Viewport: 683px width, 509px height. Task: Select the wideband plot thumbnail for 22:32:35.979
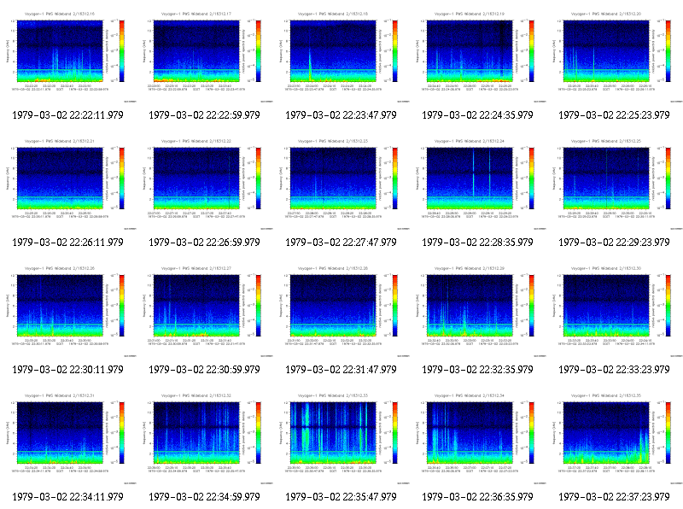tap(478, 311)
